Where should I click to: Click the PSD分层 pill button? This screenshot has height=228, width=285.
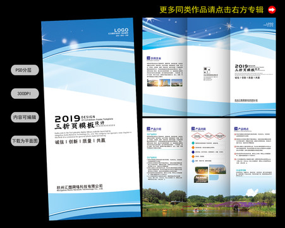[x=25, y=70]
